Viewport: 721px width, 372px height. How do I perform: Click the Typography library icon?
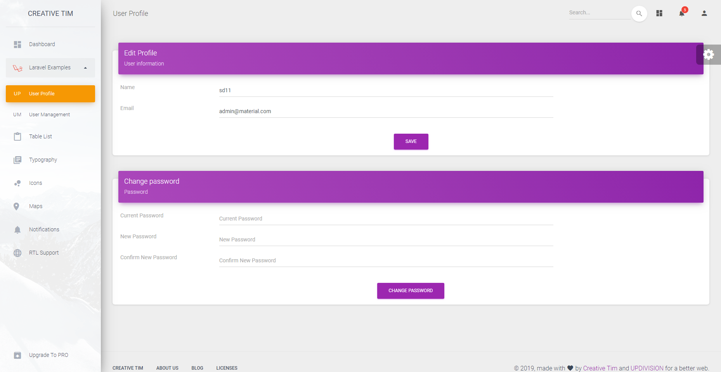click(17, 160)
